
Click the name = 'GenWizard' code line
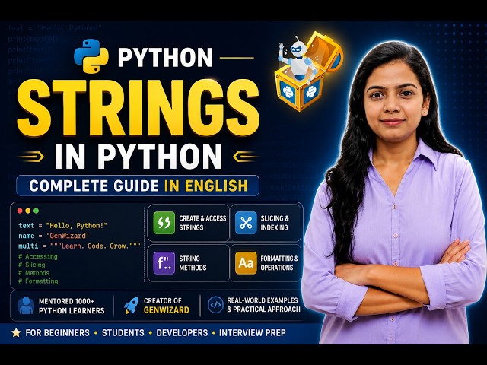pyautogui.click(x=54, y=236)
